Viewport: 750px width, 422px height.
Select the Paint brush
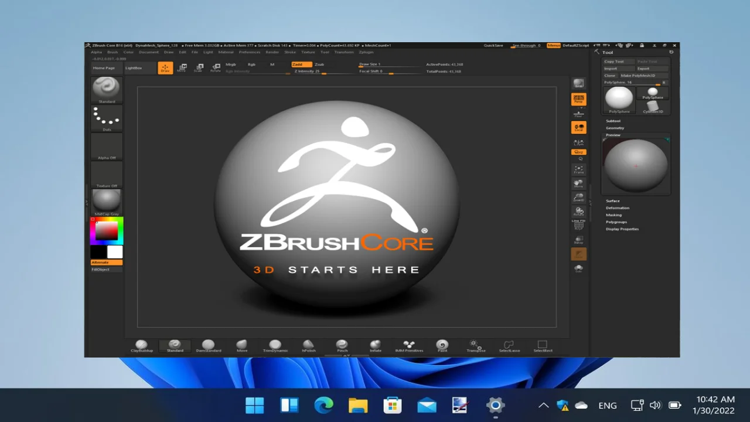tap(442, 346)
